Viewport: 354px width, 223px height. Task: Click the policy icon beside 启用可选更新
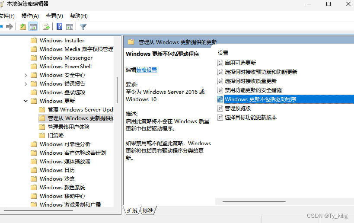220,63
